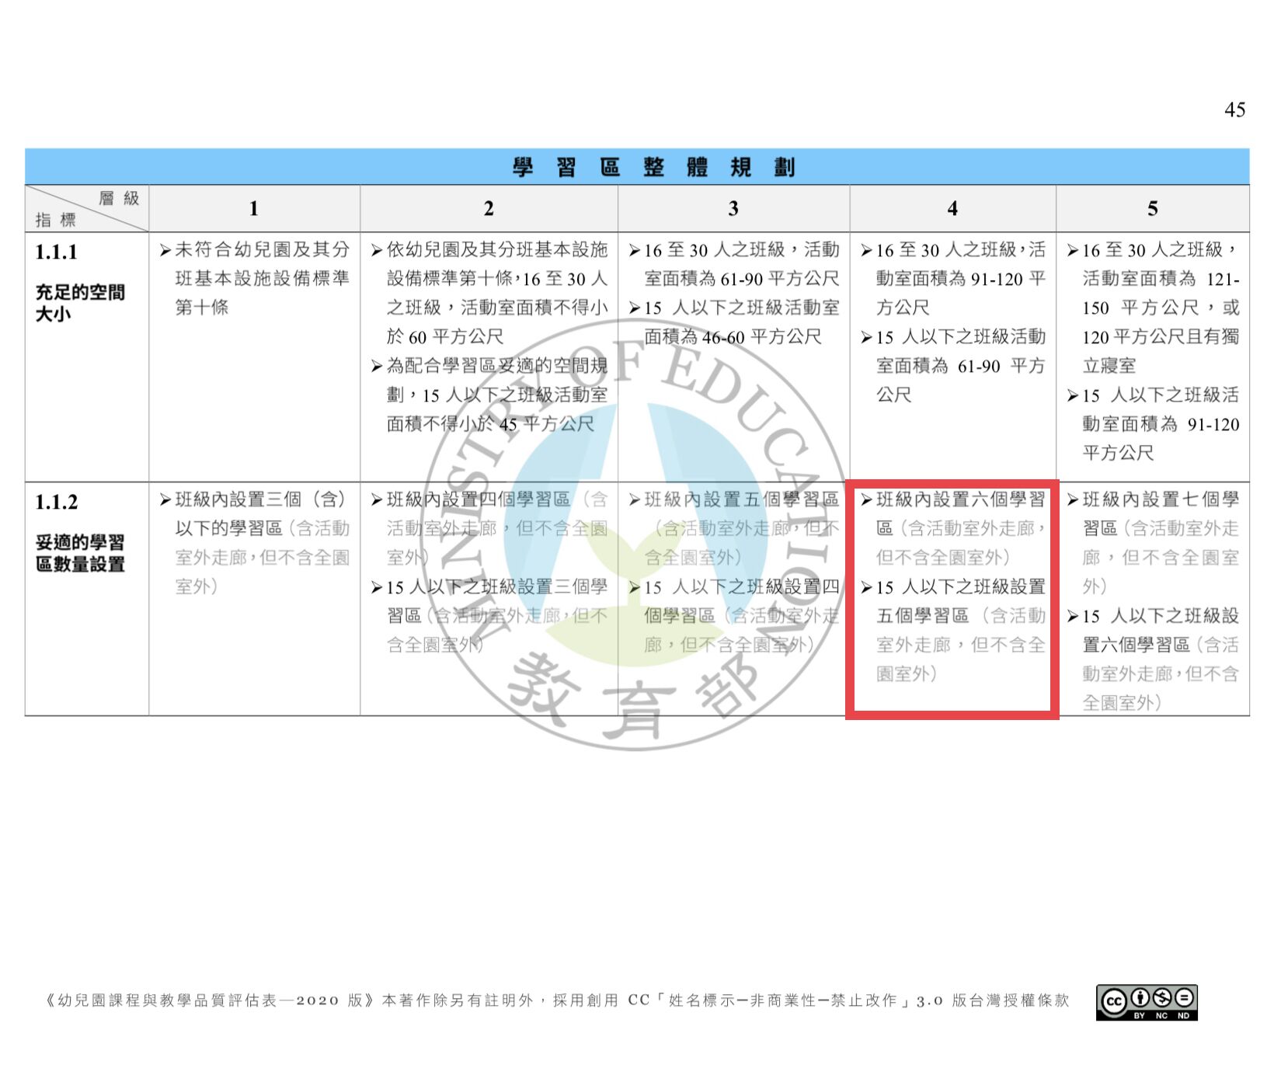Click column header level 1
The image size is (1274, 1068).
pos(253,208)
